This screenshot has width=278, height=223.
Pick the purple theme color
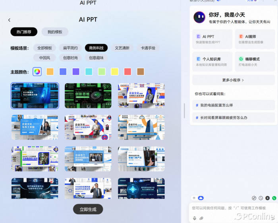click(76, 72)
